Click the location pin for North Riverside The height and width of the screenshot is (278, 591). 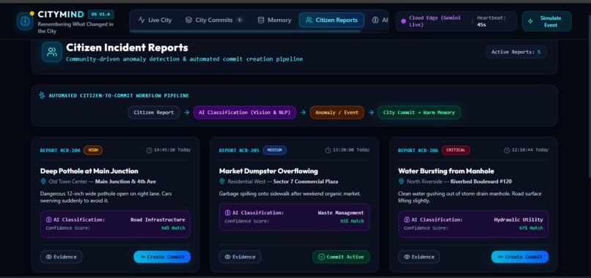pos(401,181)
